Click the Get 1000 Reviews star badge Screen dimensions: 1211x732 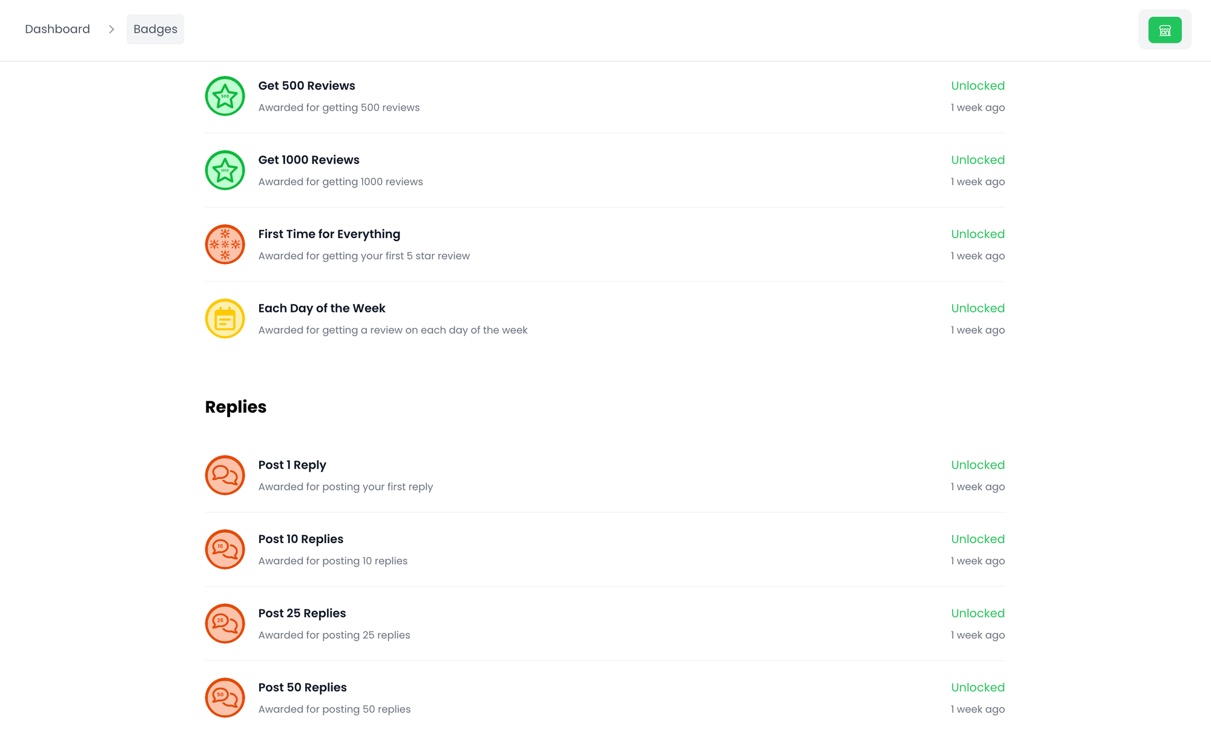(x=225, y=170)
